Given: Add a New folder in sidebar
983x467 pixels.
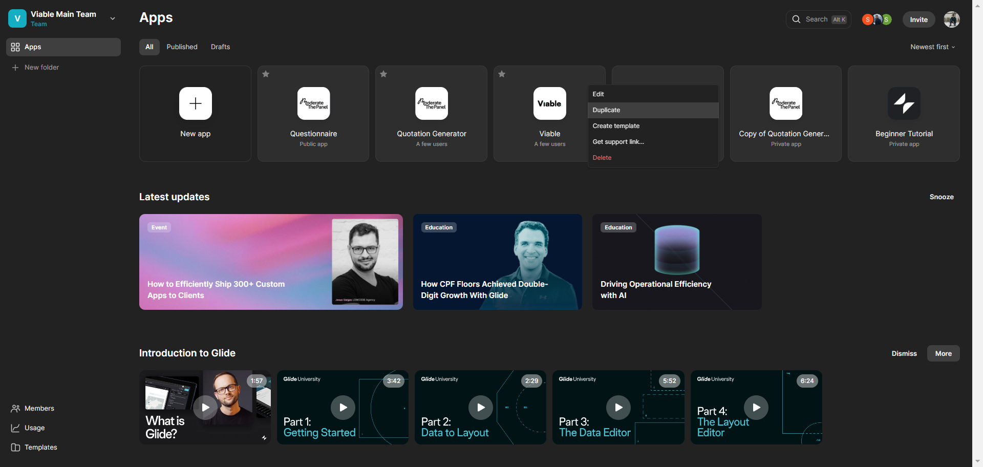Looking at the screenshot, I should [x=36, y=68].
